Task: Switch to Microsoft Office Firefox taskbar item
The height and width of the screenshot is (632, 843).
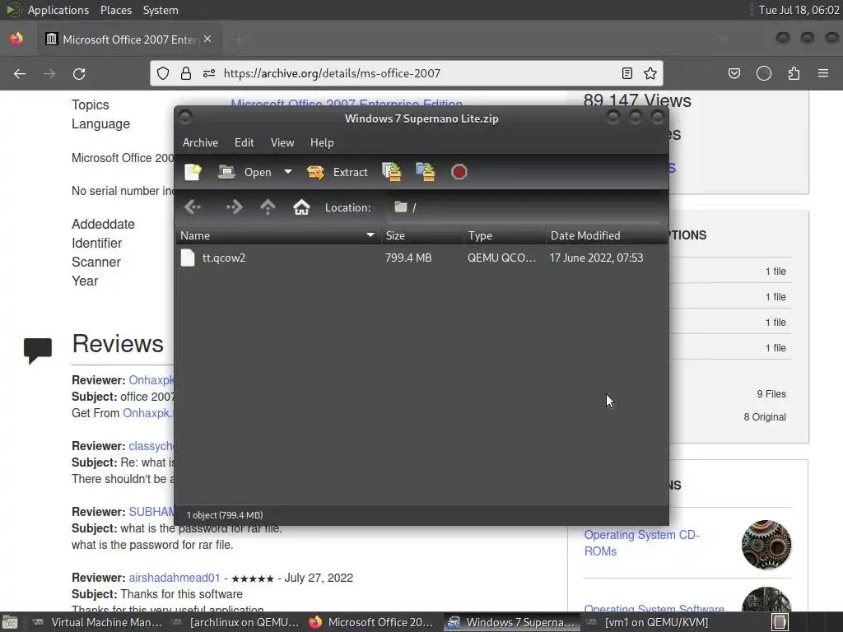Action: (372, 622)
